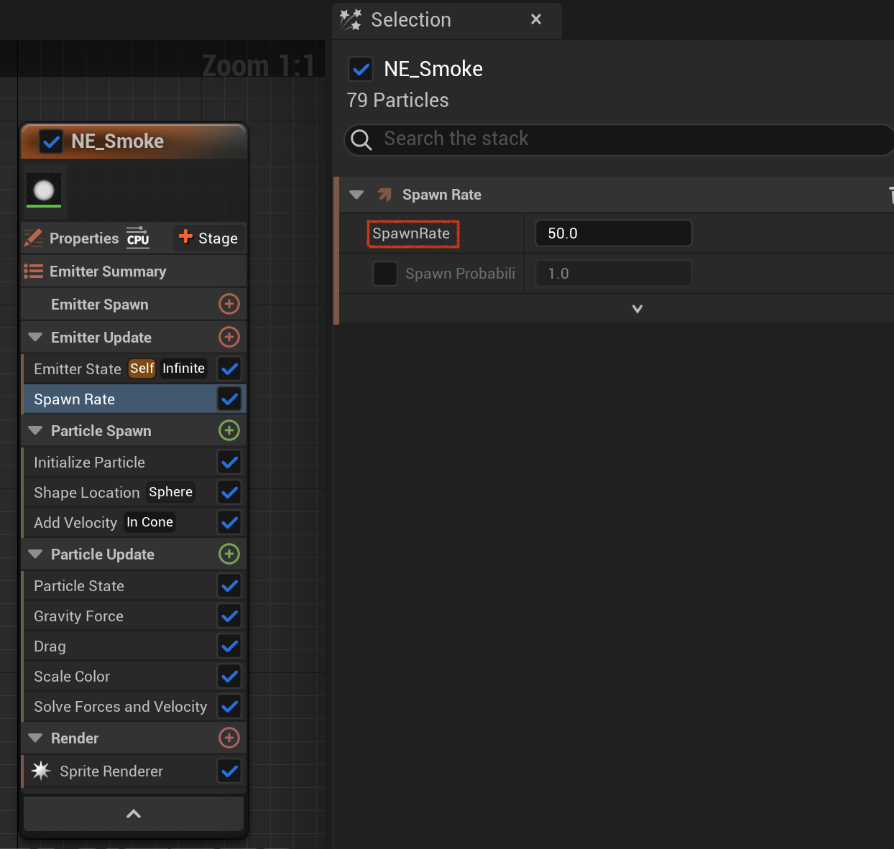
Task: Click the 'In Cone' velocity tag
Action: coord(149,522)
